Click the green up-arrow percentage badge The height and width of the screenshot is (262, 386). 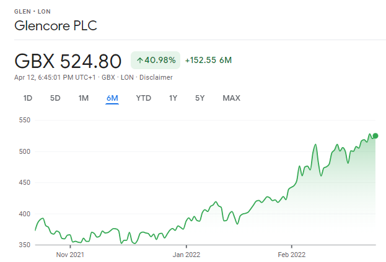tap(156, 60)
